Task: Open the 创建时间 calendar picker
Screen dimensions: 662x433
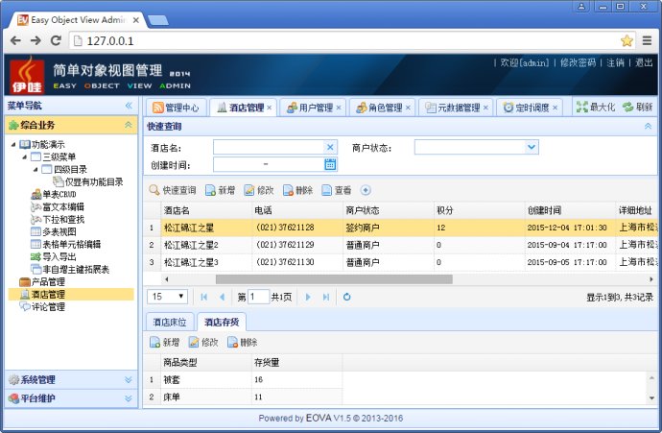Action: pos(330,164)
